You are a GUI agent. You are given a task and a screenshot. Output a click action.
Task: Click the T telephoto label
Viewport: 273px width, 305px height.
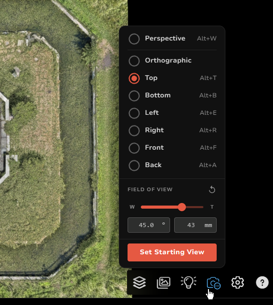pyautogui.click(x=212, y=207)
